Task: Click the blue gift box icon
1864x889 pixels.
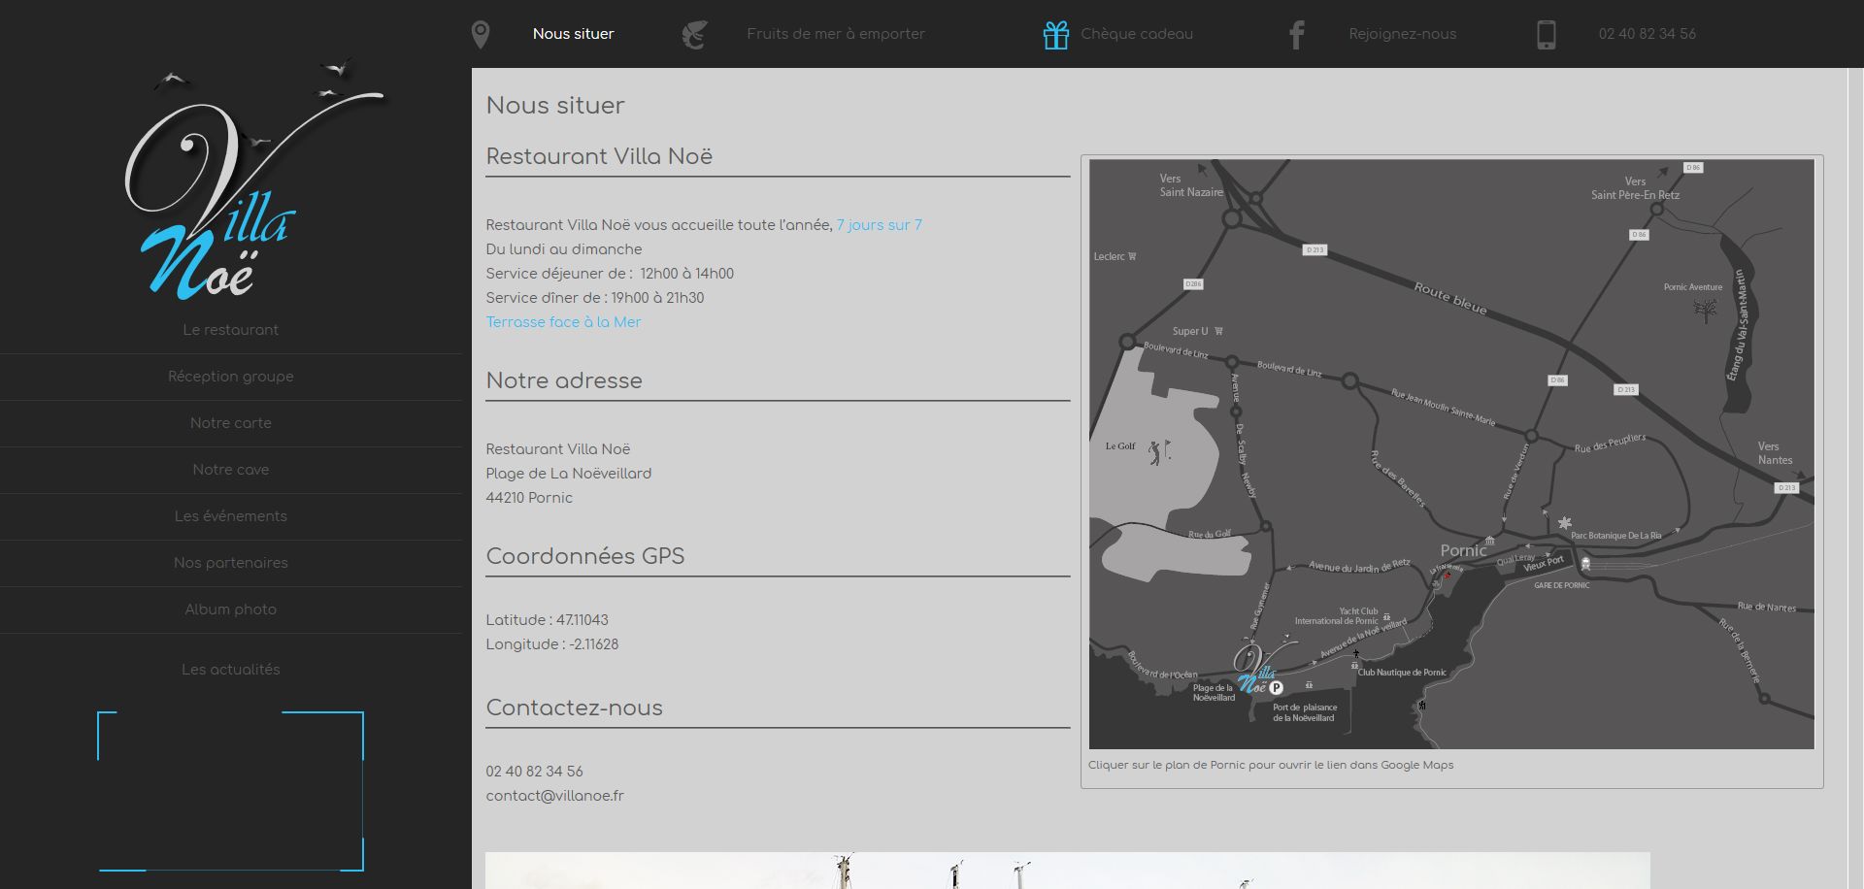Action: click(x=1055, y=35)
